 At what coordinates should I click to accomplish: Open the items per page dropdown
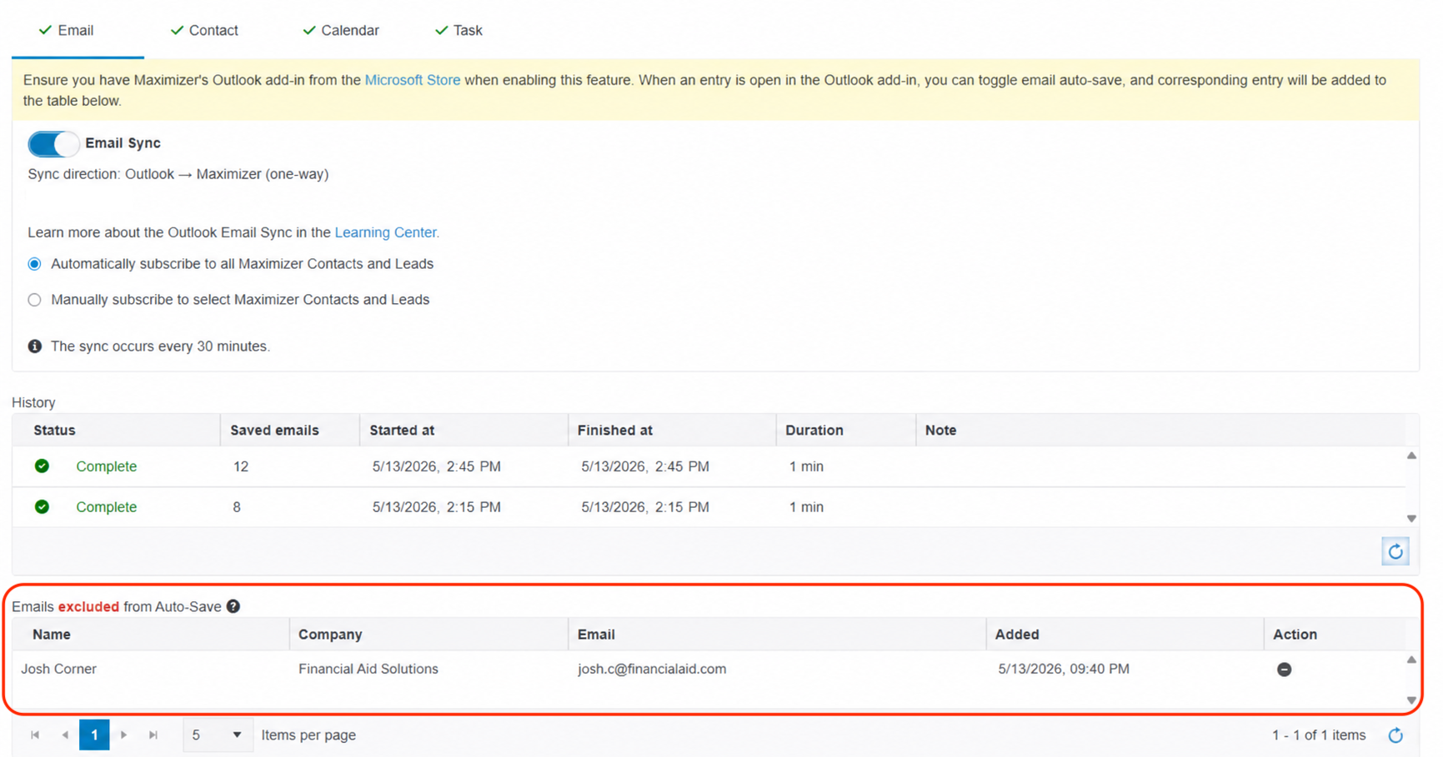(217, 735)
